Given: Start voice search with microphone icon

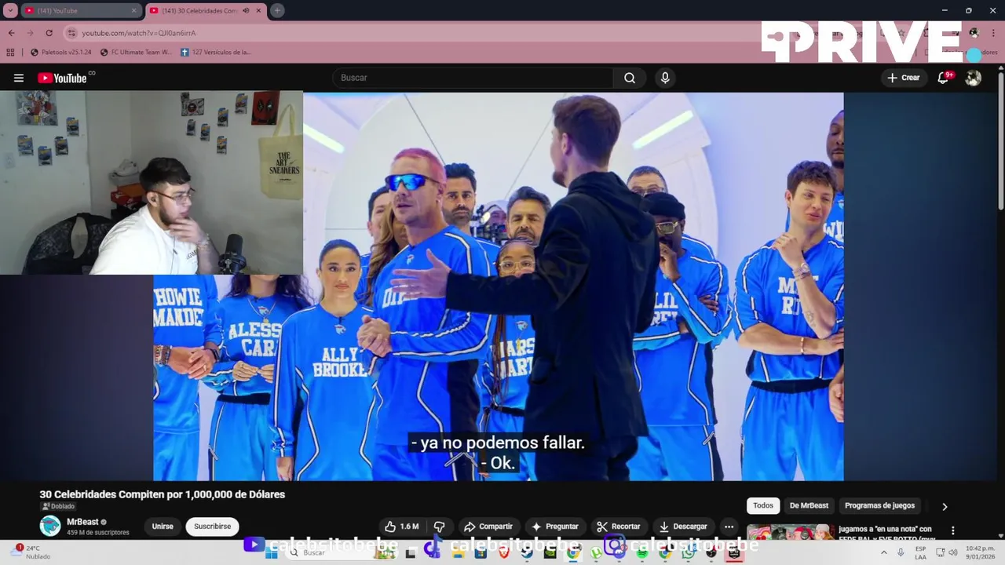Looking at the screenshot, I should tap(665, 78).
